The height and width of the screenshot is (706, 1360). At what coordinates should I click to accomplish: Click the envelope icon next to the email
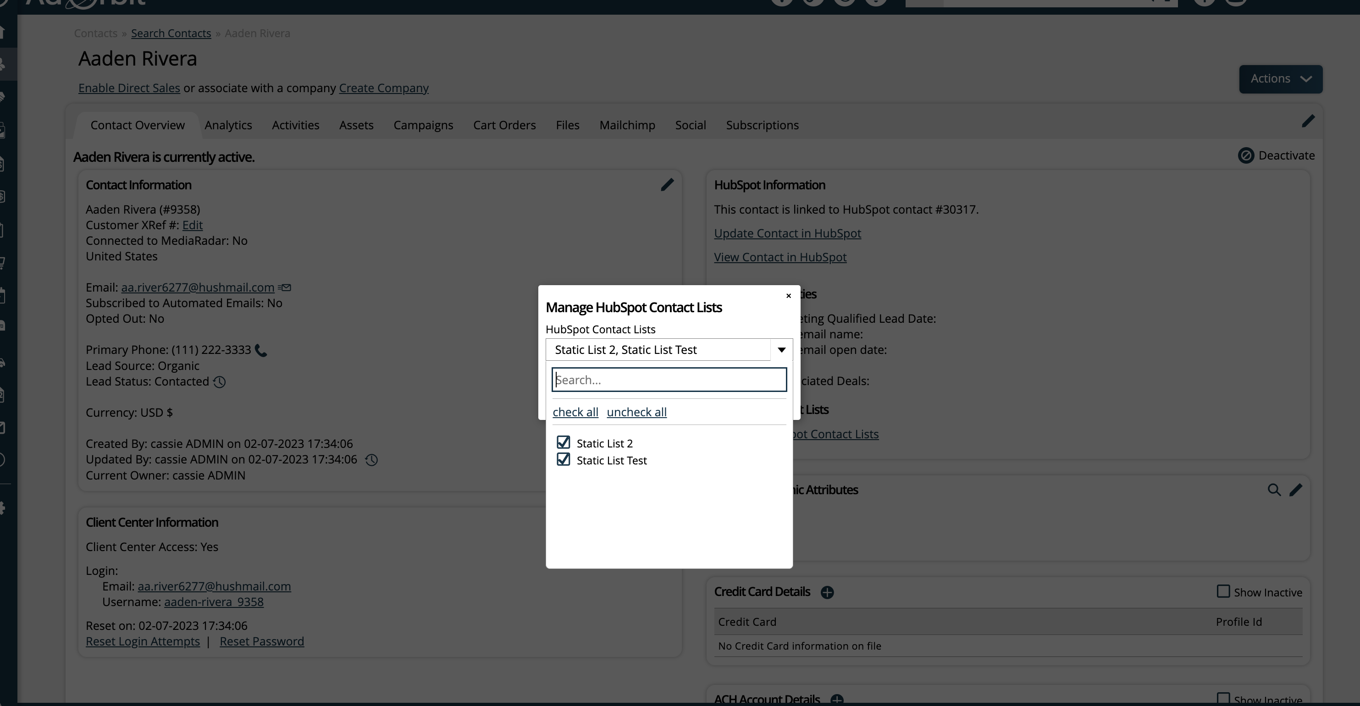[x=285, y=287]
